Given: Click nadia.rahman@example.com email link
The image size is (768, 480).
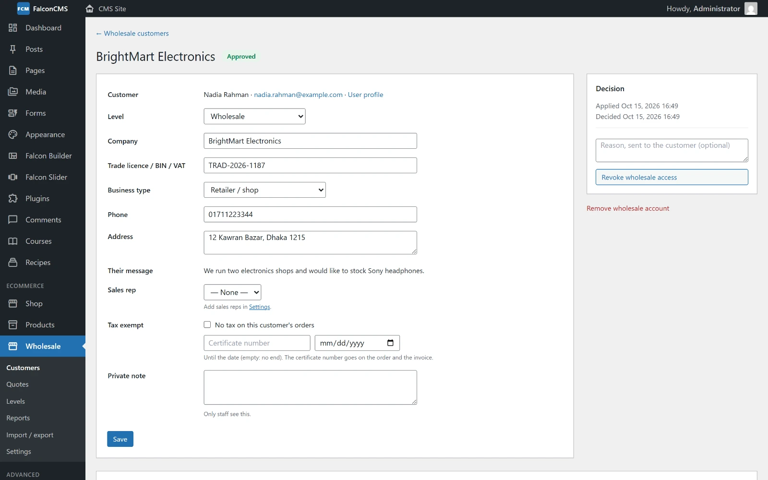Looking at the screenshot, I should pos(298,95).
